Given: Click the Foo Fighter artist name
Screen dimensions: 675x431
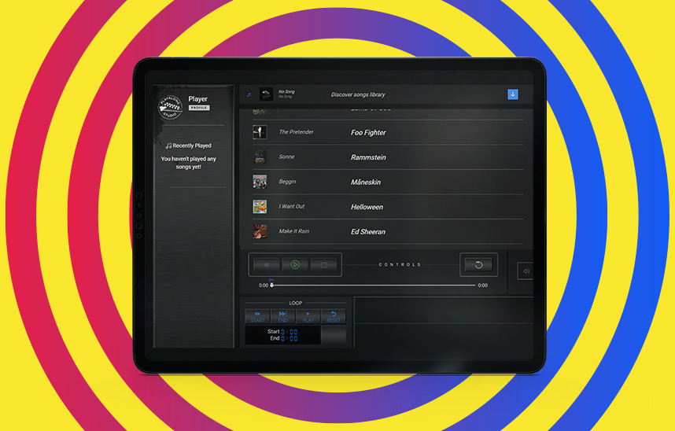Looking at the screenshot, I should 368,133.
